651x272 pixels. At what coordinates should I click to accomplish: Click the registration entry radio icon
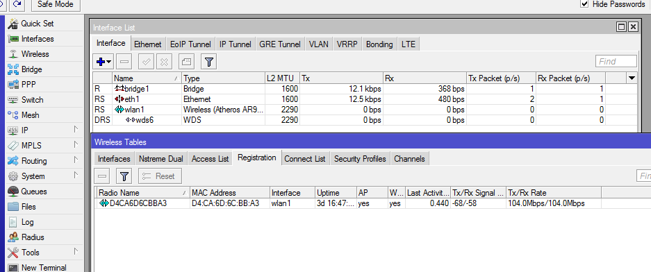pos(104,203)
